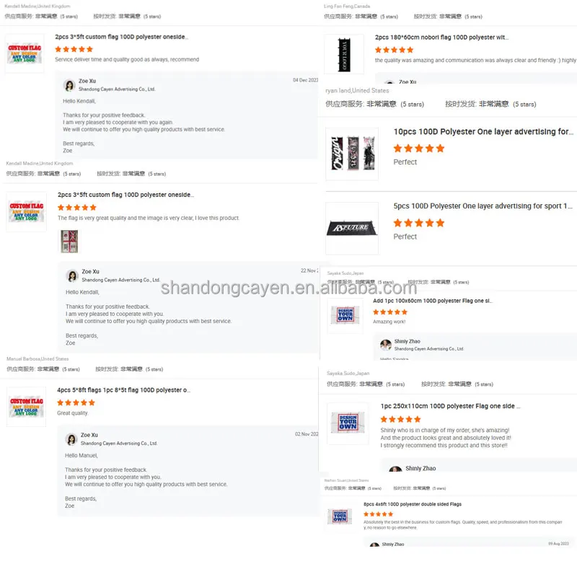Open the 4pcs 5*8ft flags product link
This screenshot has height=577, width=577.
coord(123,390)
